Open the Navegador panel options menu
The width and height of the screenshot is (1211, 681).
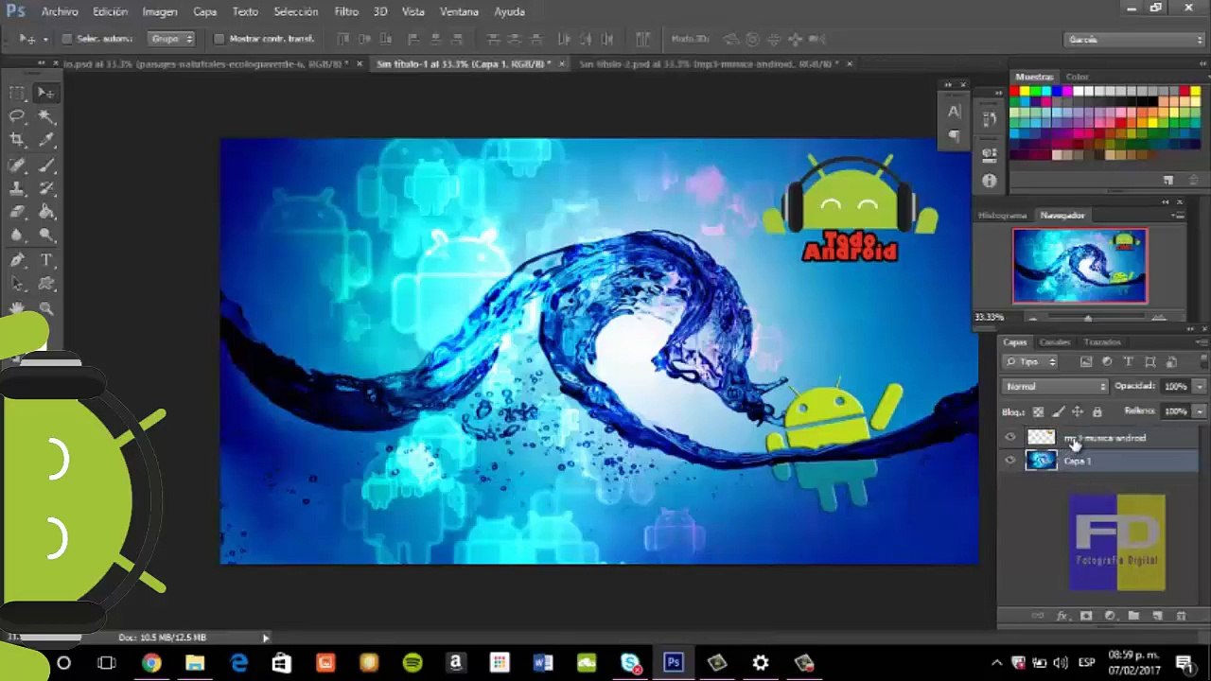1179,216
